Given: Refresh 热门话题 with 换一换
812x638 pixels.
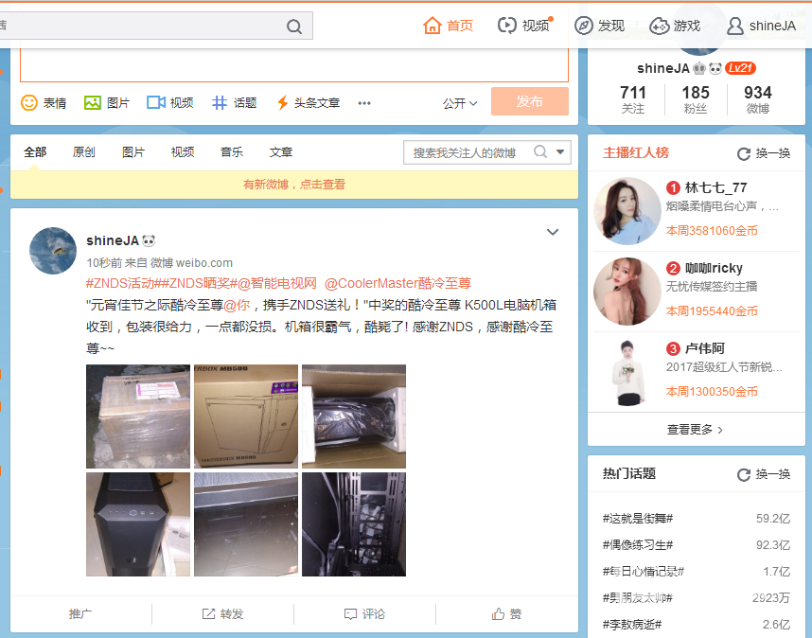Looking at the screenshot, I should [764, 474].
